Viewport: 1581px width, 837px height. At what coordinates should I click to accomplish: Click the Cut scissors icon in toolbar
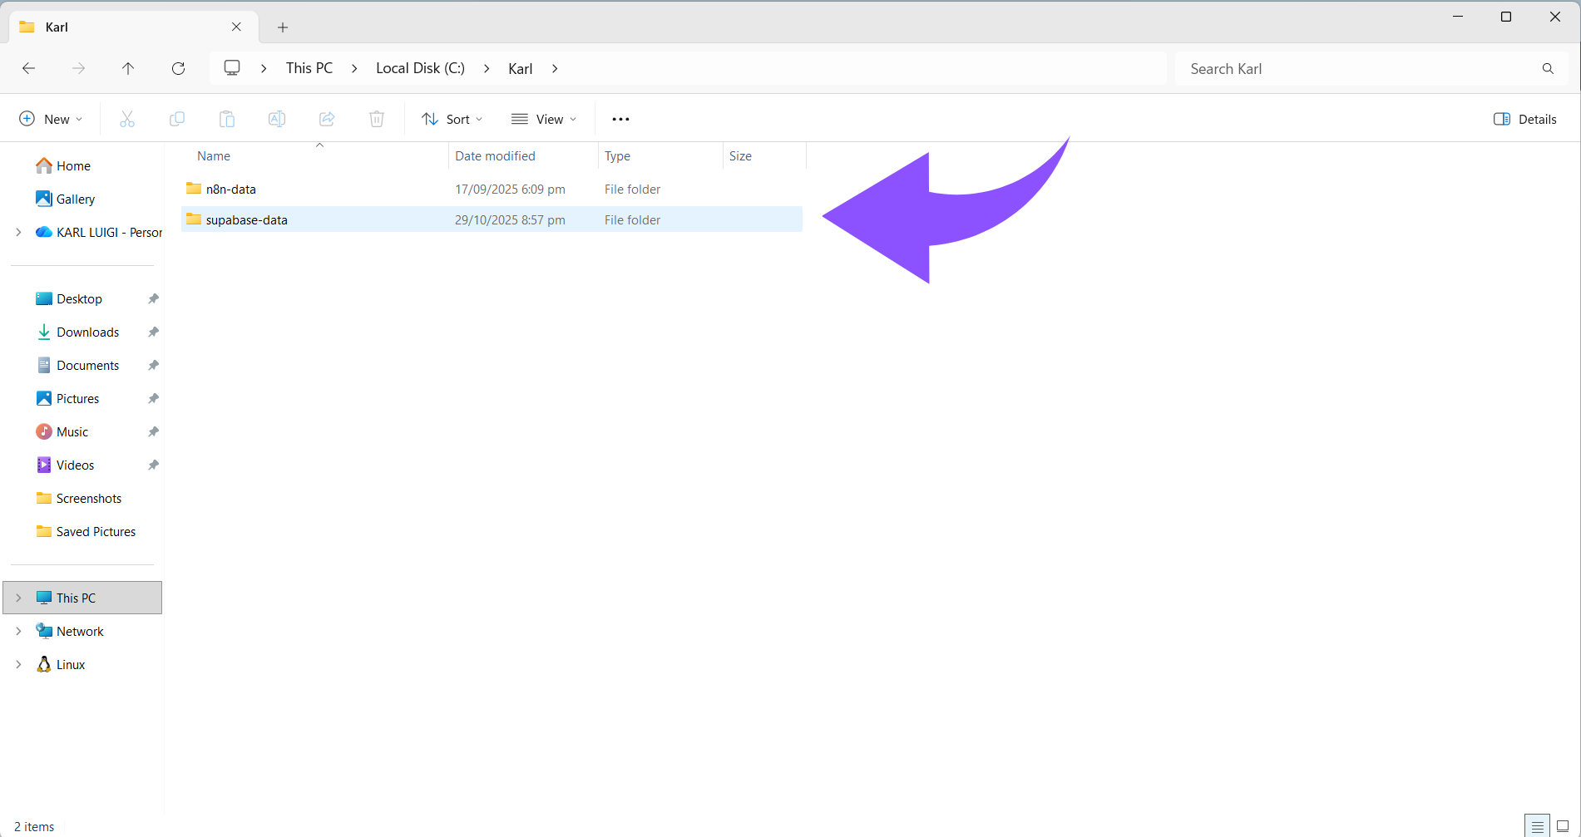coord(127,119)
